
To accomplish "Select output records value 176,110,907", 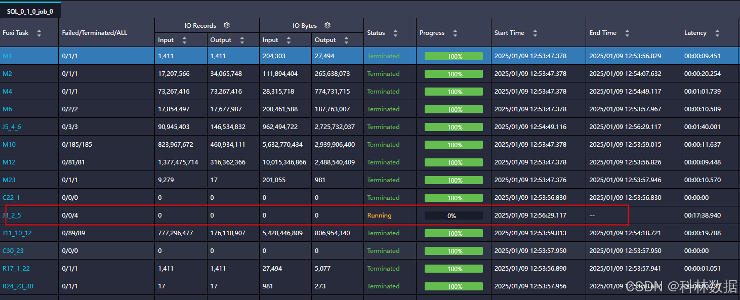I will point(228,233).
